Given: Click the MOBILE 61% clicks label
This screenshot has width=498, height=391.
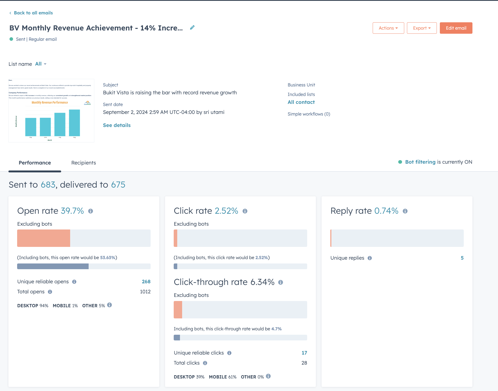Looking at the screenshot, I should 223,377.
